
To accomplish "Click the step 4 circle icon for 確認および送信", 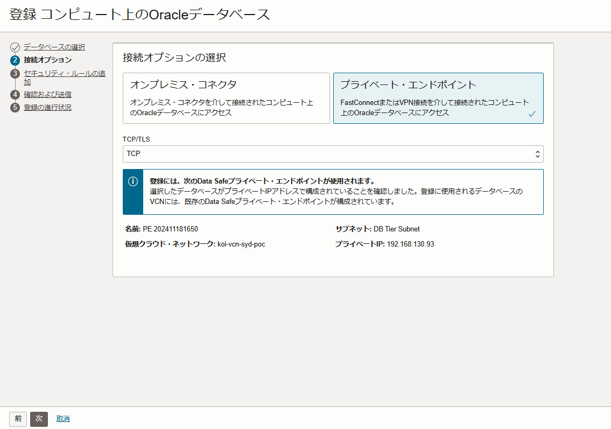I will pos(15,94).
